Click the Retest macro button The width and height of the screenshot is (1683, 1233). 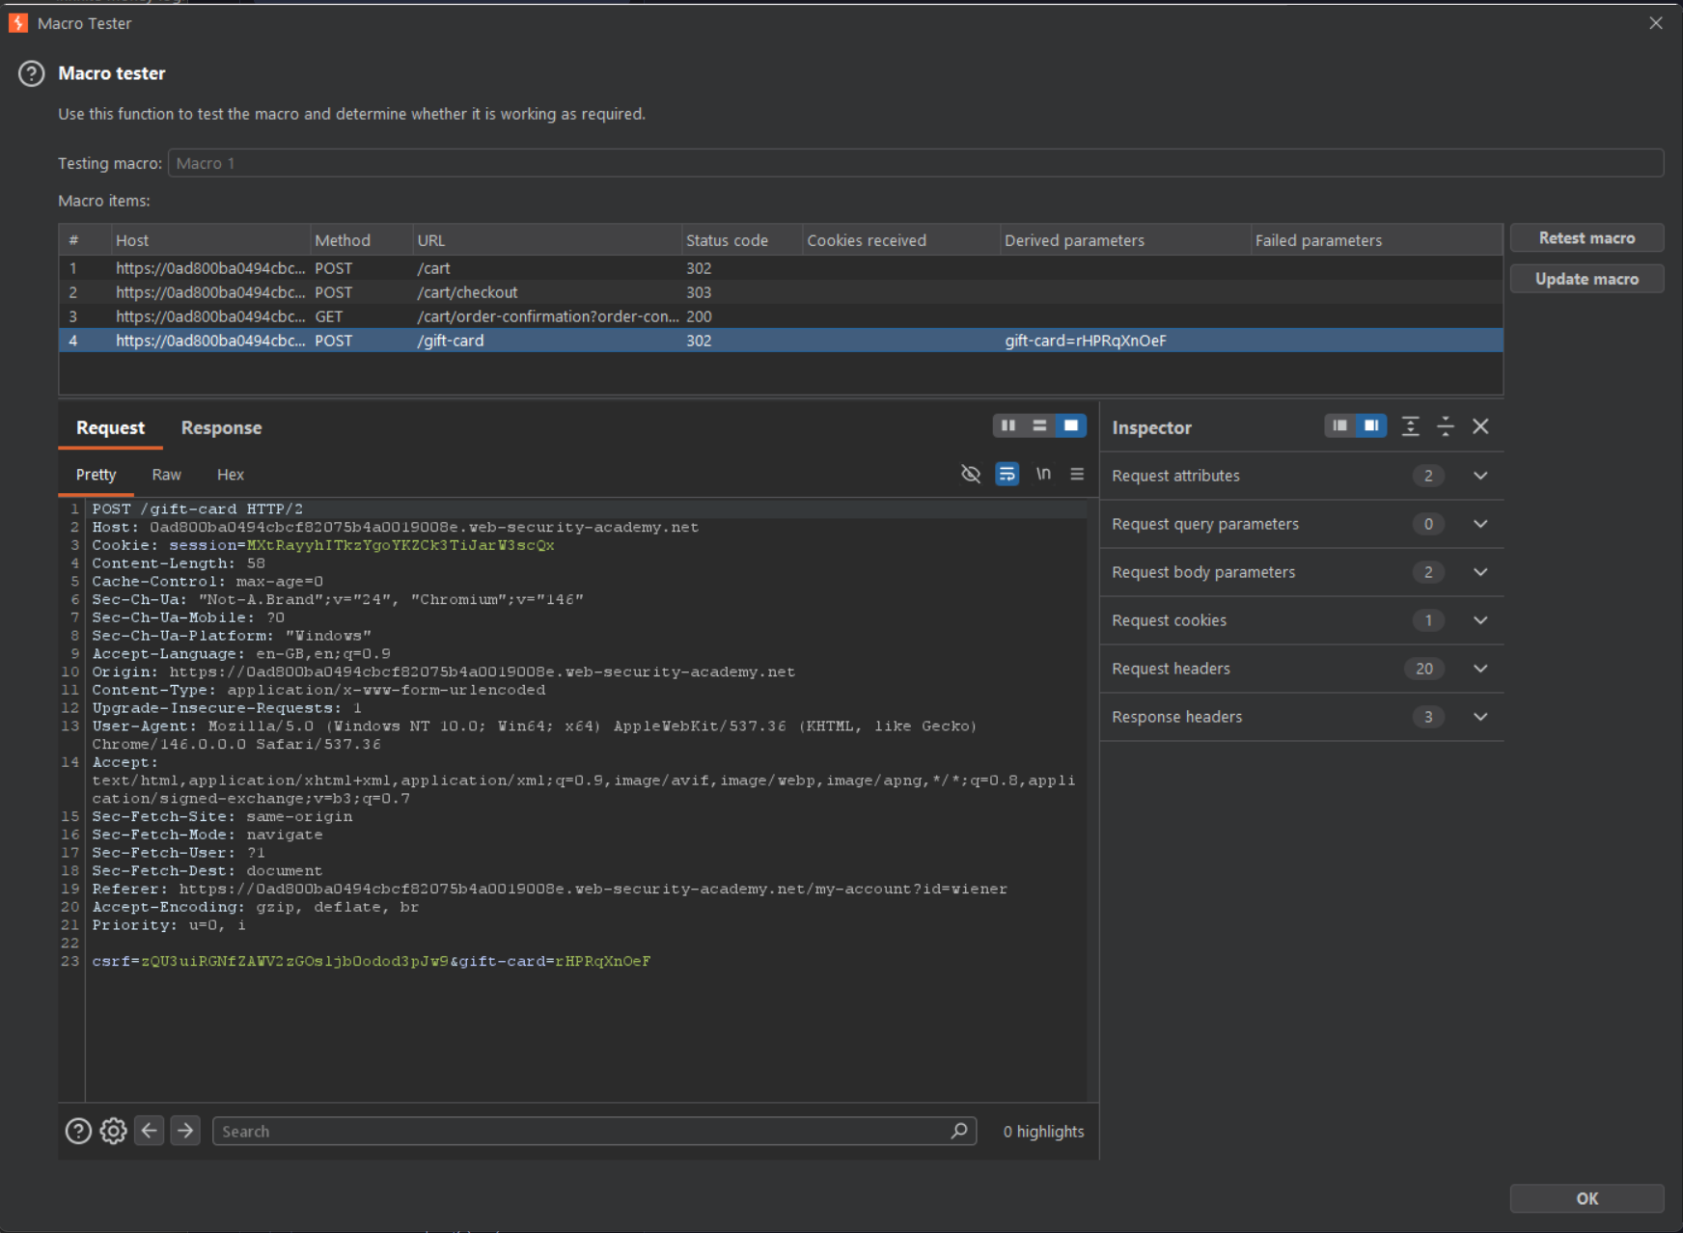[1586, 238]
